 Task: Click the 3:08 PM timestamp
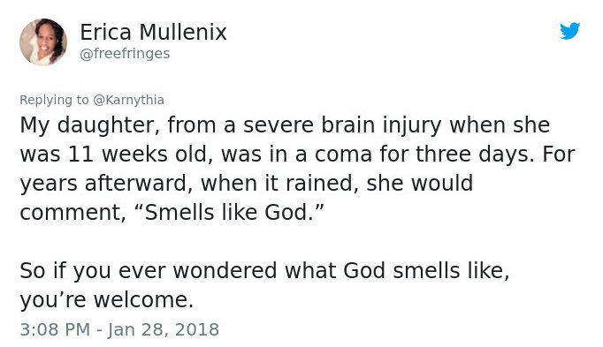[55, 329]
